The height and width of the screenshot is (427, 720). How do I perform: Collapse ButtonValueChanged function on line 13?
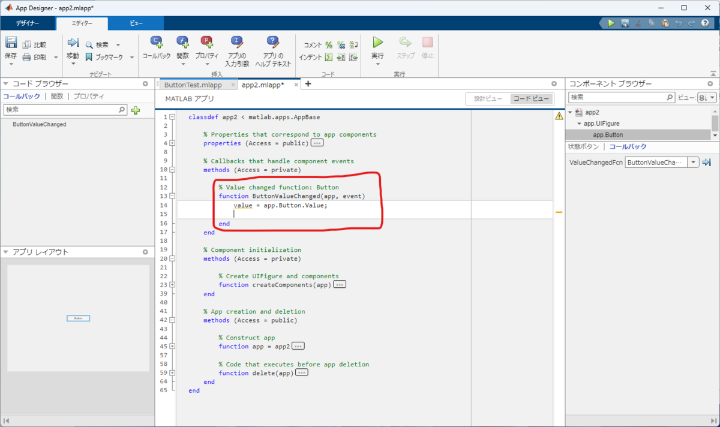[172, 196]
